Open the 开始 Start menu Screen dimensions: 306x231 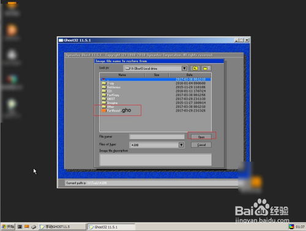coord(8,227)
